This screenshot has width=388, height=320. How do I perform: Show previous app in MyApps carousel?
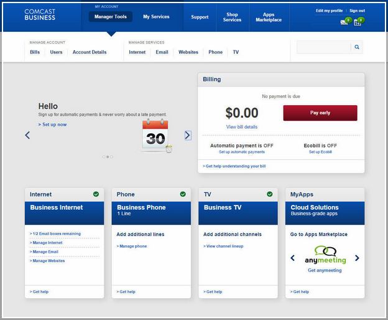pyautogui.click(x=293, y=258)
